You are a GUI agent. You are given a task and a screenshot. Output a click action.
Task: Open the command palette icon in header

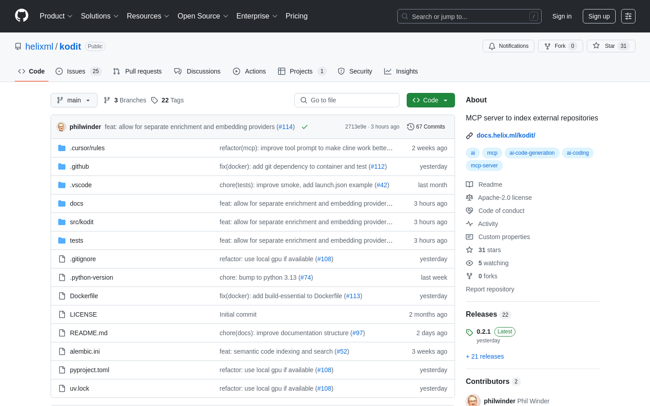628,16
